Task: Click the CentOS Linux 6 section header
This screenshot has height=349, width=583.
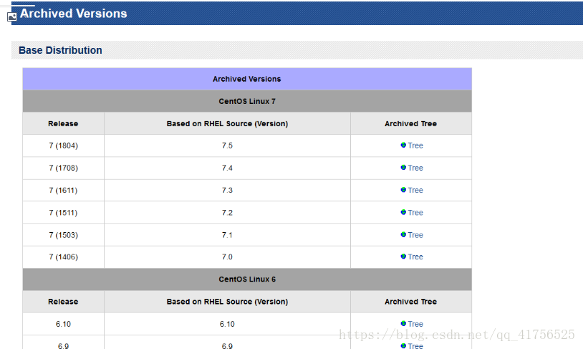Action: pos(247,279)
